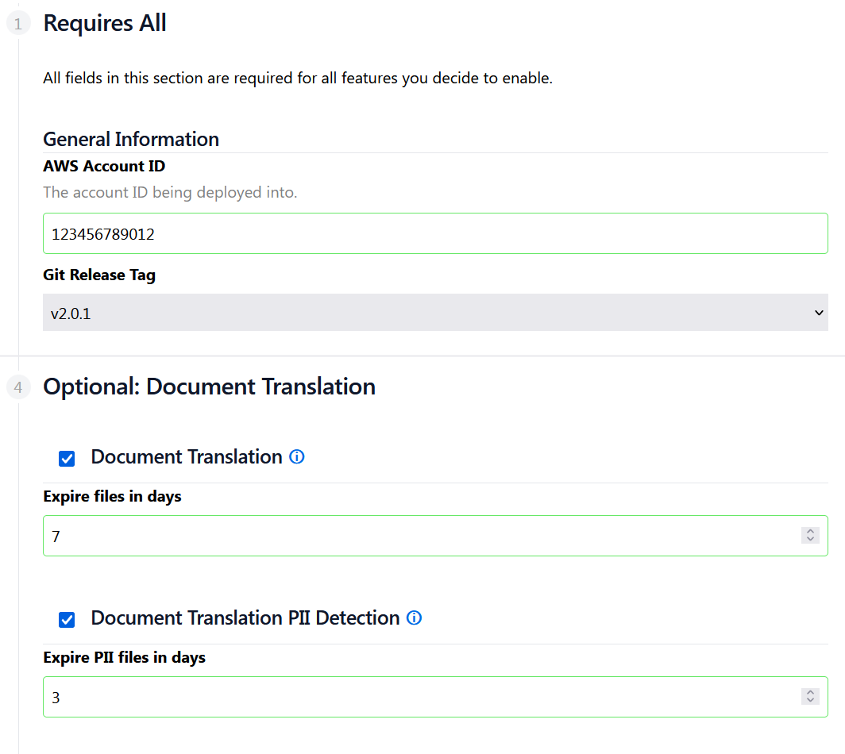Screen dimensions: 845x754
Task: Increment Expire files in days with the up arrow
Action: 810,531
